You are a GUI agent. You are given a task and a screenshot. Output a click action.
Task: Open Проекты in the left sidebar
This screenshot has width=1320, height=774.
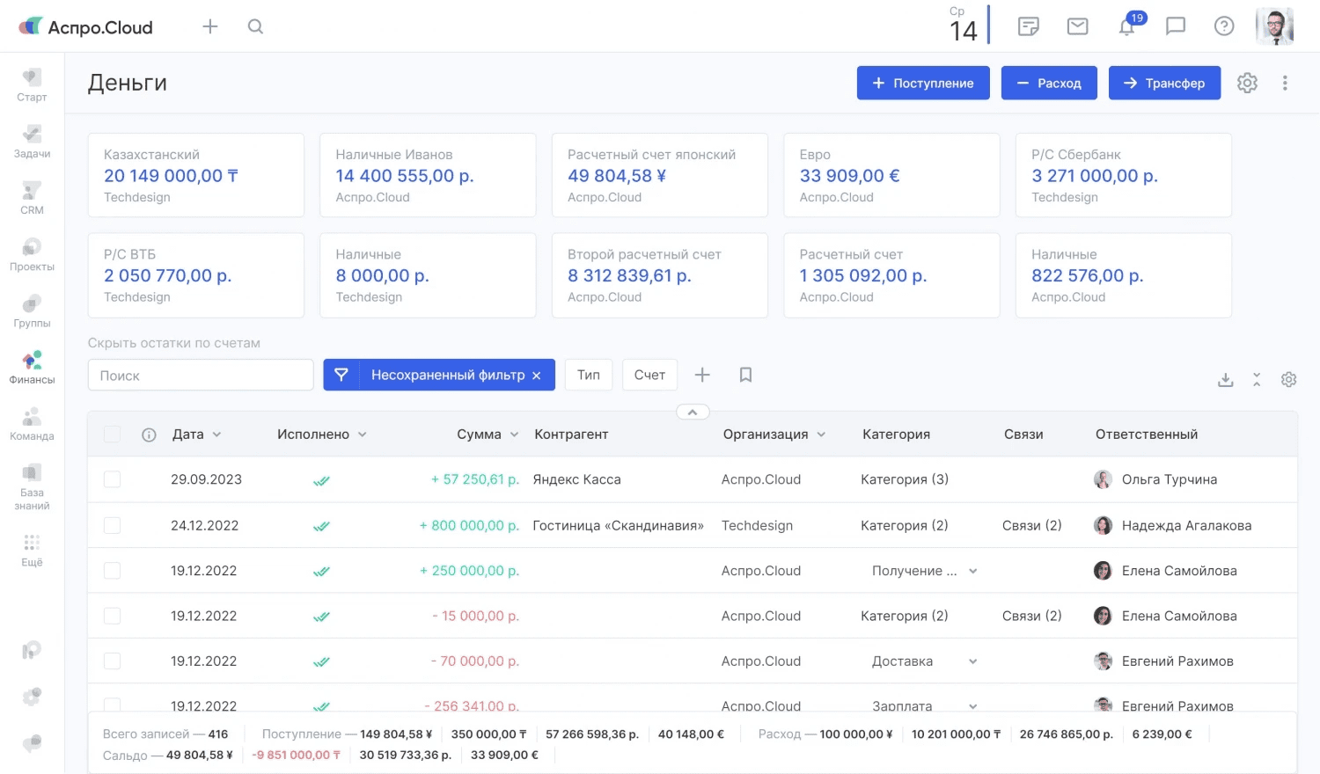[32, 254]
